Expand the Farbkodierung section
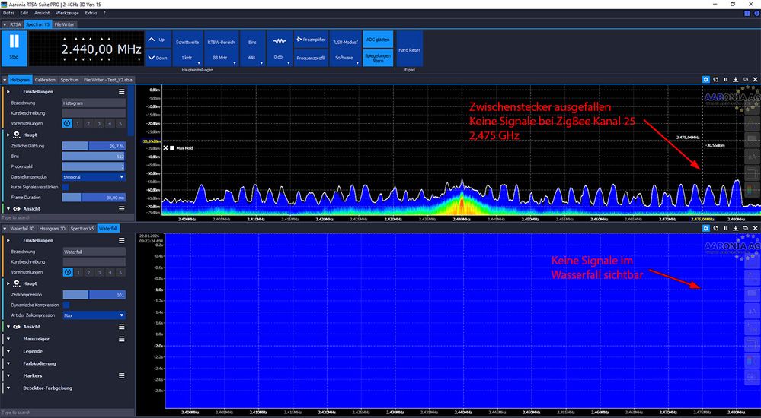The image size is (761, 418). (x=38, y=363)
